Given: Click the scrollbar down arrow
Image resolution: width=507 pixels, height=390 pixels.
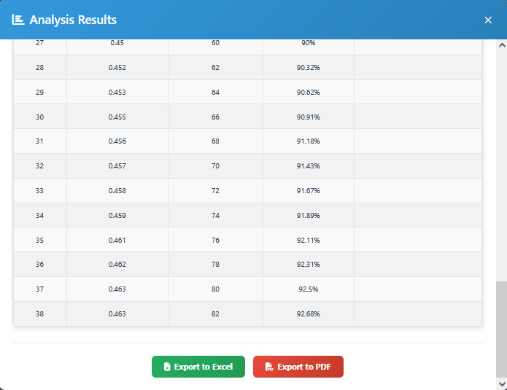Looking at the screenshot, I should click(501, 383).
